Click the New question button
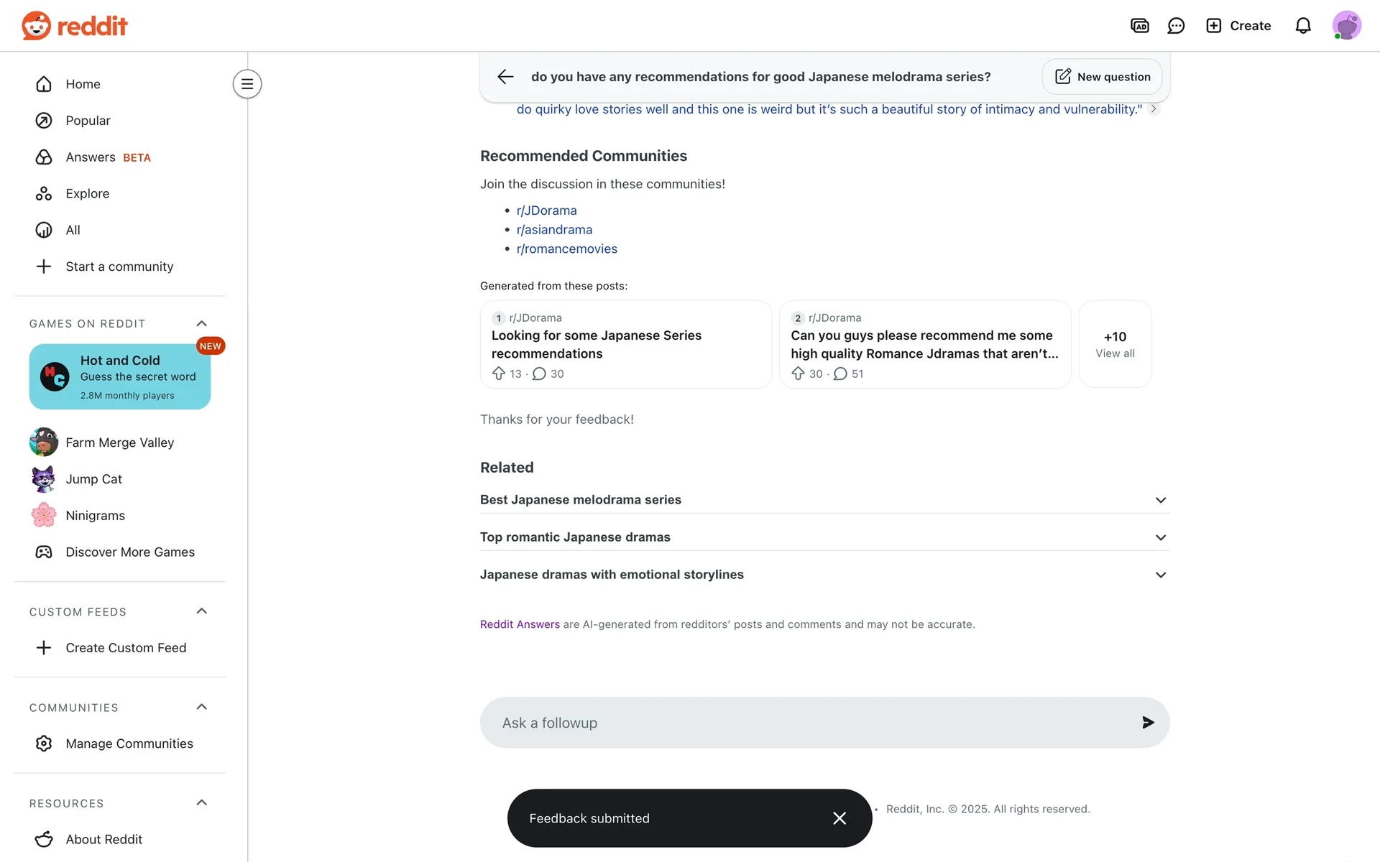This screenshot has width=1380, height=862. pos(1102,77)
